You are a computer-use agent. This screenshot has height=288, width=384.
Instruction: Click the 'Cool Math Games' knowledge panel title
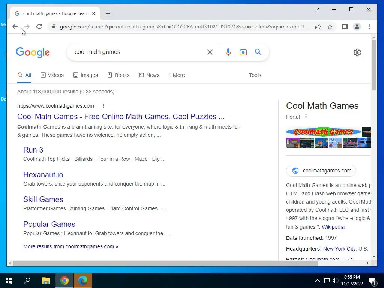tap(322, 106)
